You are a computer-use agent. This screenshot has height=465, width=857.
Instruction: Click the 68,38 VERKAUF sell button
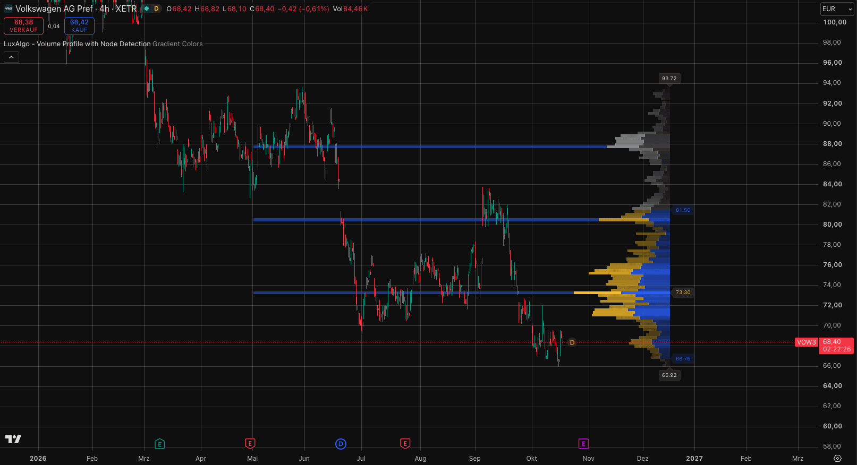(x=23, y=26)
